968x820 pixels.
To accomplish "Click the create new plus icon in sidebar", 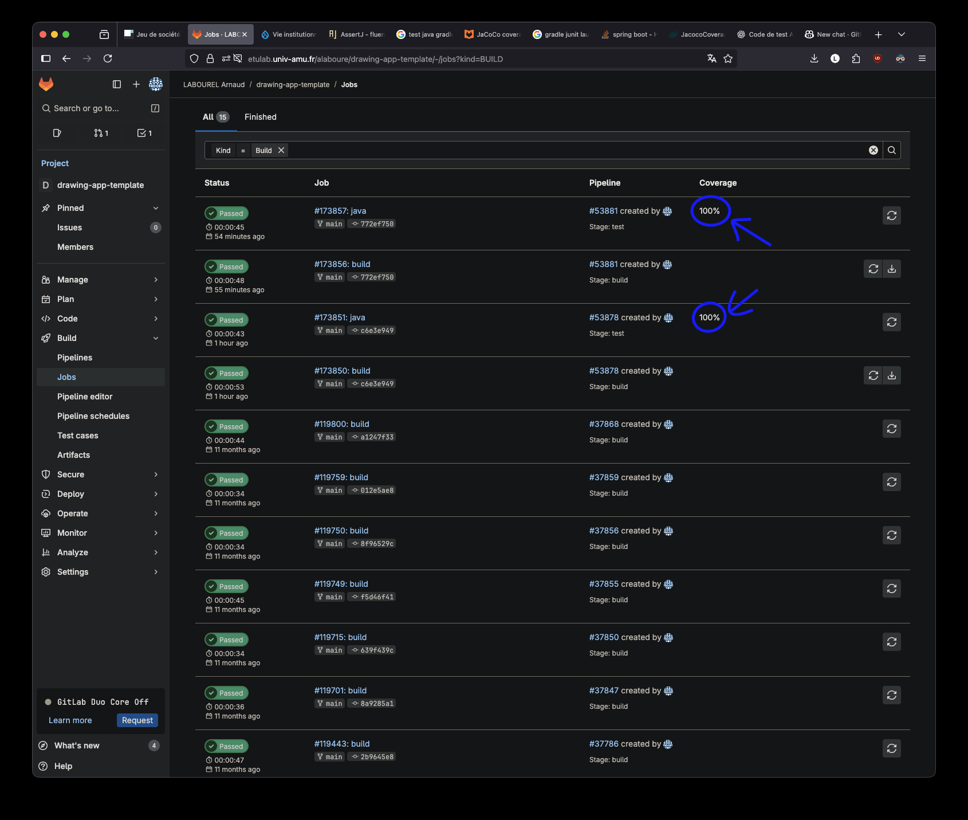I will click(136, 84).
